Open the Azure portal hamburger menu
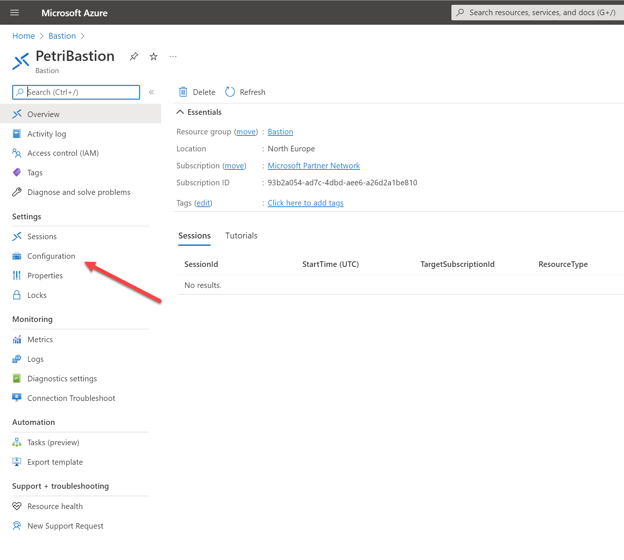Image resolution: width=624 pixels, height=560 pixels. (14, 12)
